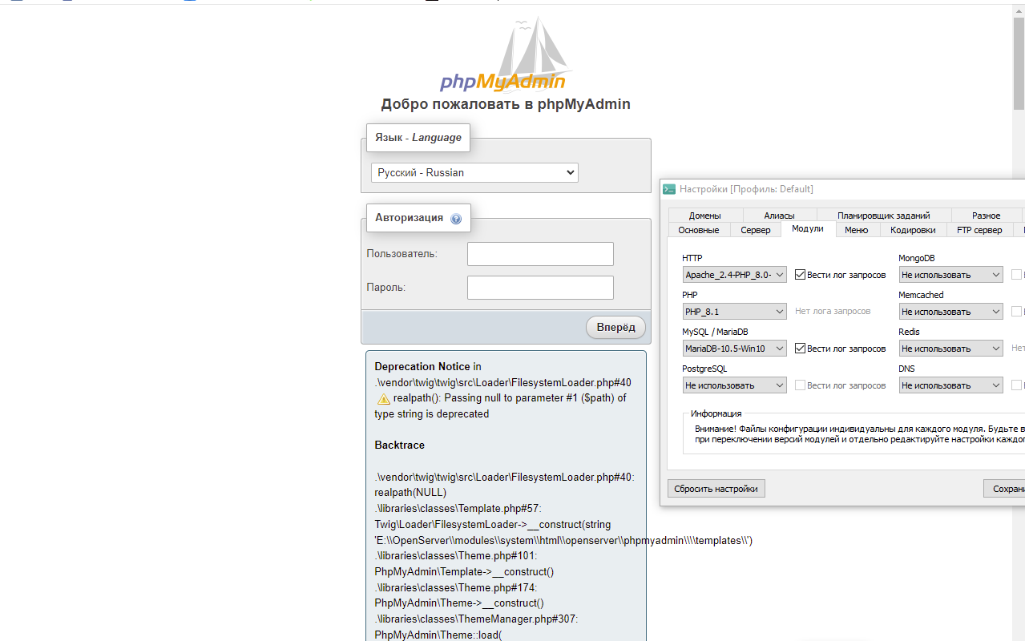Click the phpMyAdmin sailboat logo
This screenshot has width=1025, height=641.
[503, 56]
